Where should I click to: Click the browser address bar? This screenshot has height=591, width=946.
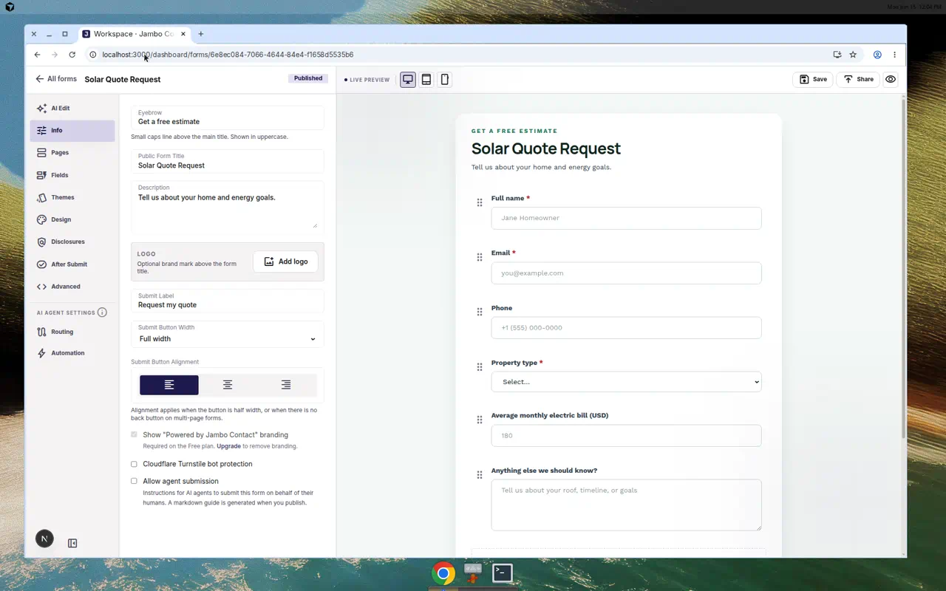(x=458, y=55)
